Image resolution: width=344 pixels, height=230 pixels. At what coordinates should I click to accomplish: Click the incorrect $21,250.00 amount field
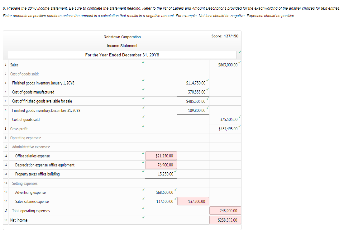161,156
